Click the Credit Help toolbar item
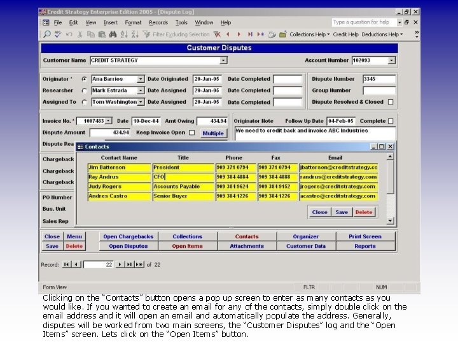This screenshot has height=344, width=458. [x=345, y=34]
